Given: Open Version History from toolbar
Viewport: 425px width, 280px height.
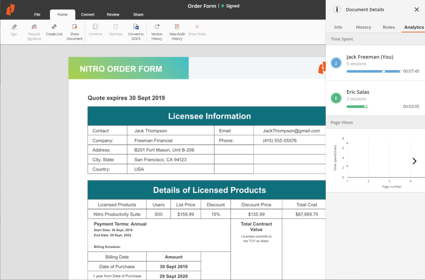Looking at the screenshot, I should pyautogui.click(x=157, y=27).
